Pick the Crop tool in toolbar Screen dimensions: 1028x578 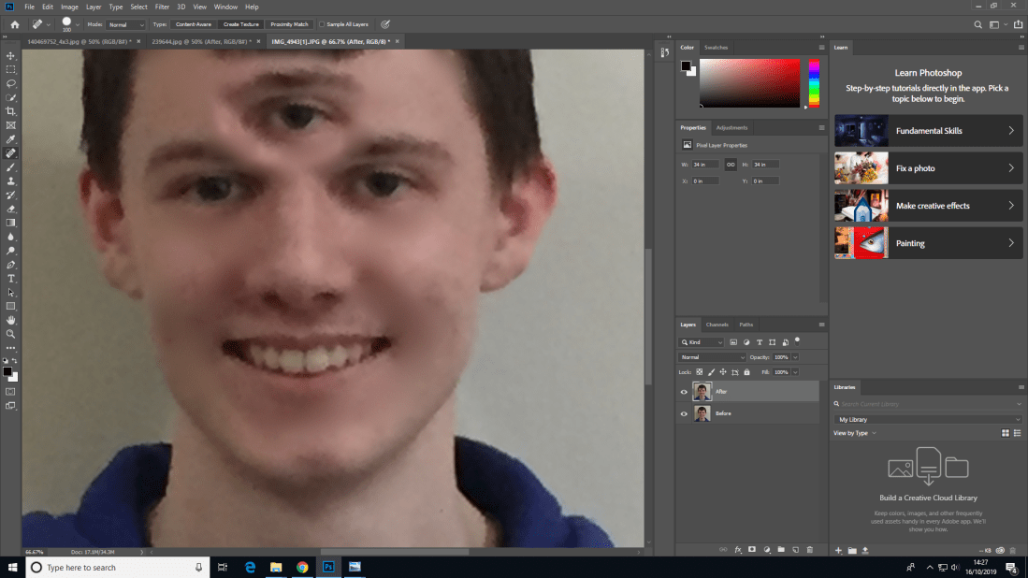tap(11, 111)
